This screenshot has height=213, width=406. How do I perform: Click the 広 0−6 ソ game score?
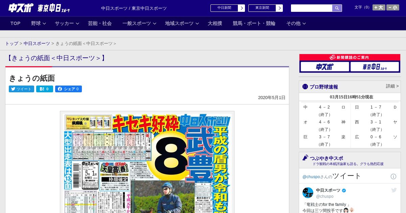[x=376, y=140]
